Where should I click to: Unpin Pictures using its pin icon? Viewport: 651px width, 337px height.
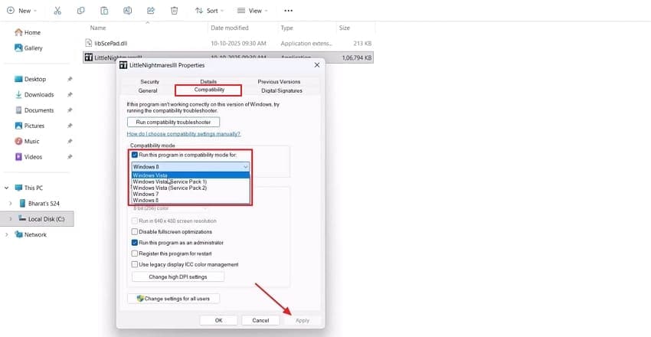(70, 126)
